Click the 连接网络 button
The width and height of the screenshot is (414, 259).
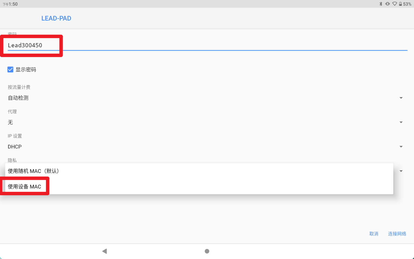(x=397, y=234)
